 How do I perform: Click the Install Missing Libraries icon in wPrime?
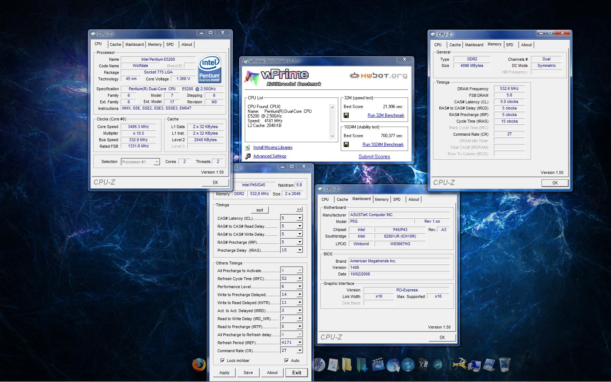click(248, 147)
